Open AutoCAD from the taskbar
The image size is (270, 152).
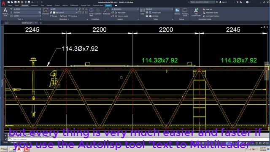point(19,149)
